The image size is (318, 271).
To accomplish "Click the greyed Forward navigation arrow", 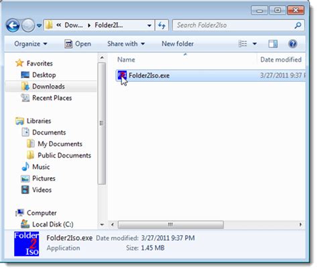I will coord(28,25).
